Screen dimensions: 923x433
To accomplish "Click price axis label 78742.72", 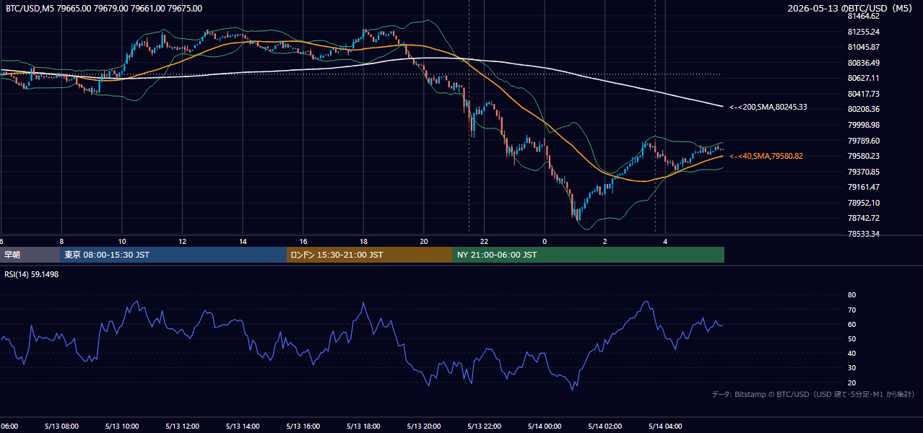I will point(863,218).
